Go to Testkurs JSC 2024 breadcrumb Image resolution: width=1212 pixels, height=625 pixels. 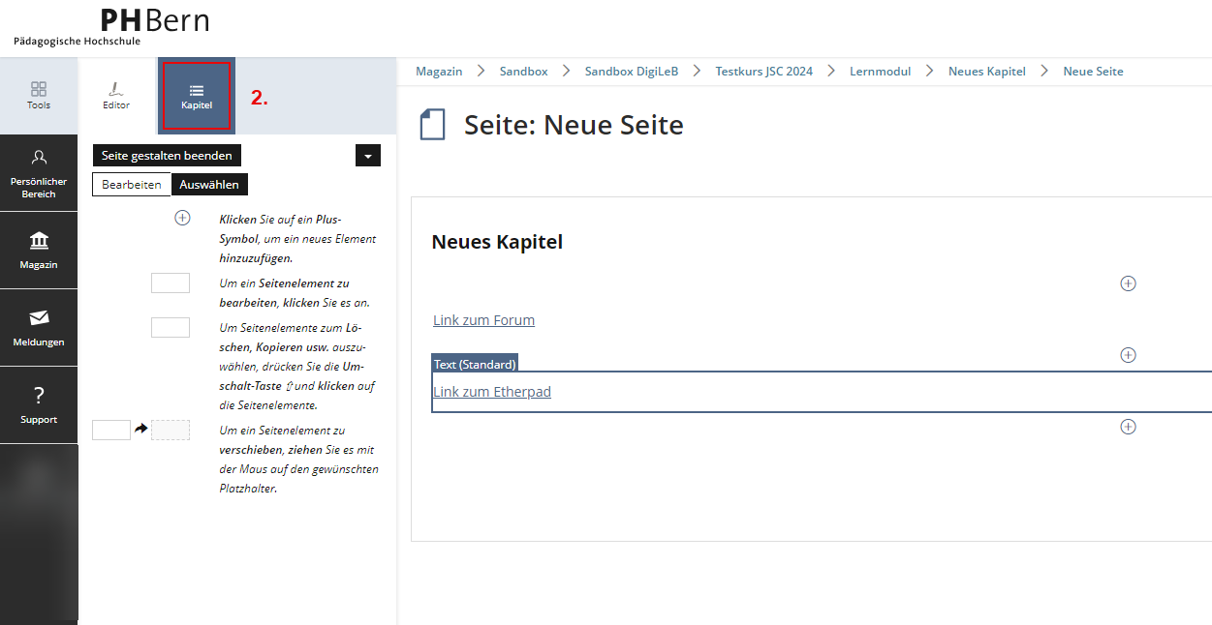pos(763,72)
